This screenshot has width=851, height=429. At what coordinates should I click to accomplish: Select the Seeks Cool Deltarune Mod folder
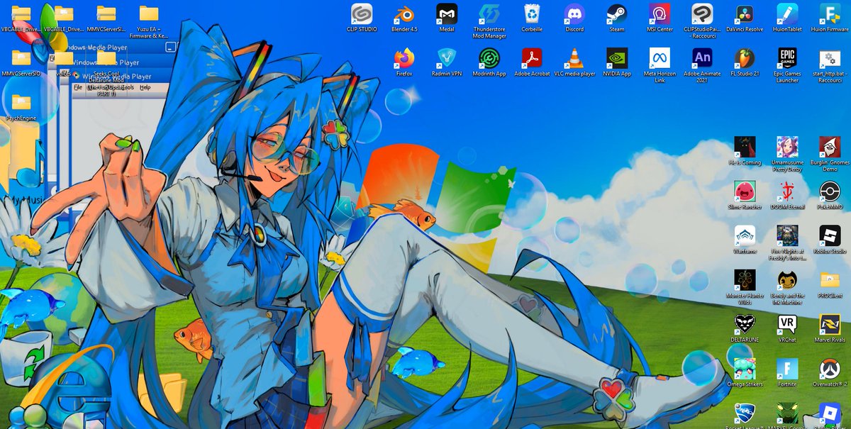[x=106, y=57]
